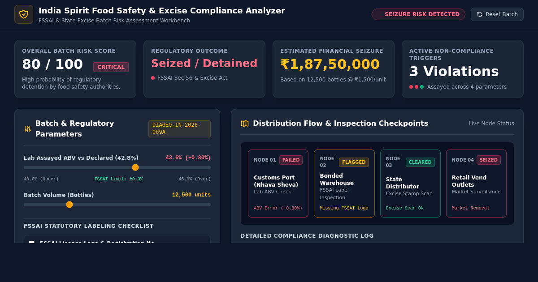Click the ABV Error (+0.80%) note

[x=278, y=208]
